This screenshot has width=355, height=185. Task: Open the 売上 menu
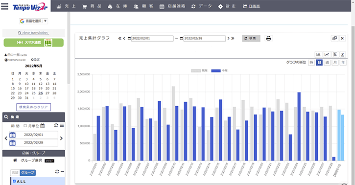[x=66, y=6]
